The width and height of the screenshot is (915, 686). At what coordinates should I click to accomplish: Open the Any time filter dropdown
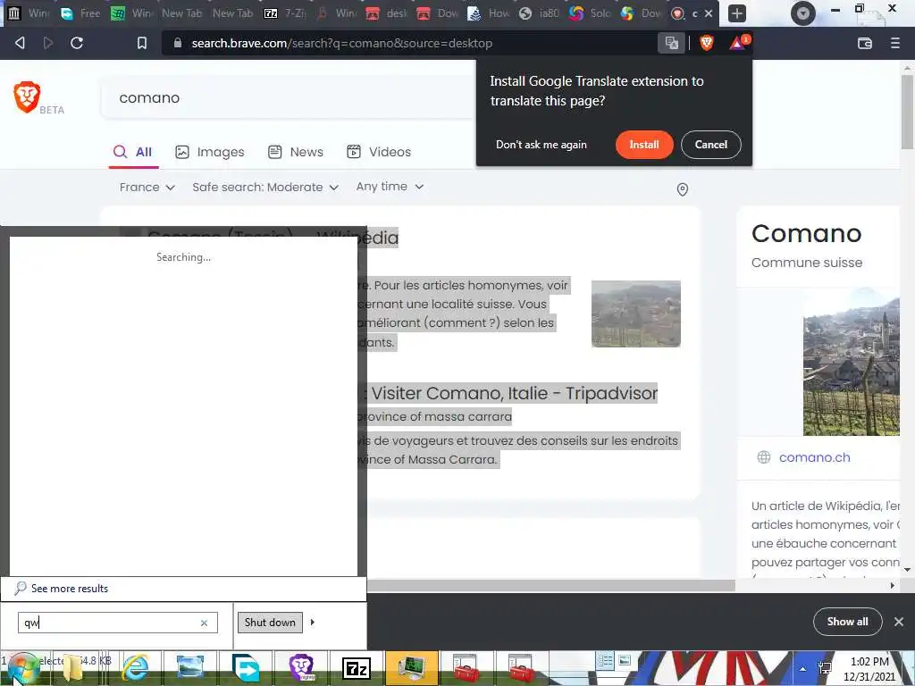click(390, 187)
